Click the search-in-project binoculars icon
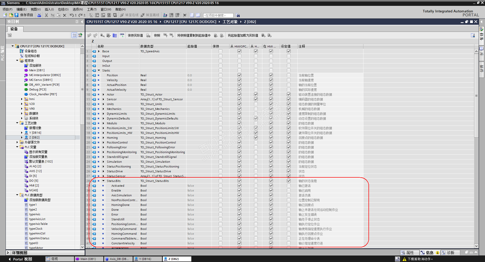485x262 pixels. coord(238,15)
